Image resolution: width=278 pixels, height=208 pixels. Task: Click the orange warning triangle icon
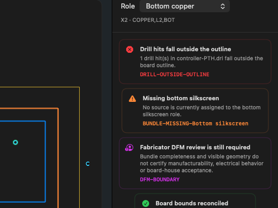pyautogui.click(x=132, y=99)
